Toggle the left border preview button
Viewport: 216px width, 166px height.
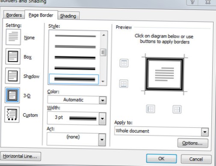[151, 109]
